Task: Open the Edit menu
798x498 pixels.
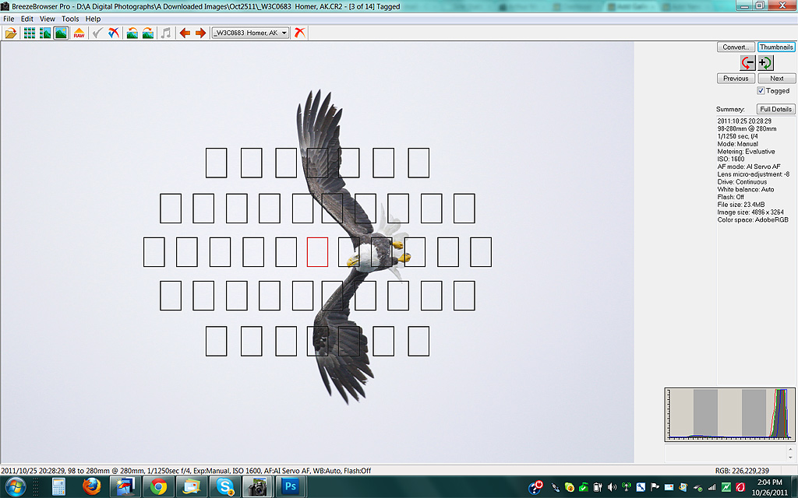Action: coord(27,19)
